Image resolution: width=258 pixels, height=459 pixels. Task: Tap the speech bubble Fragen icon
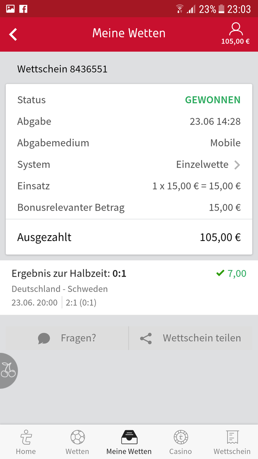pyautogui.click(x=44, y=339)
